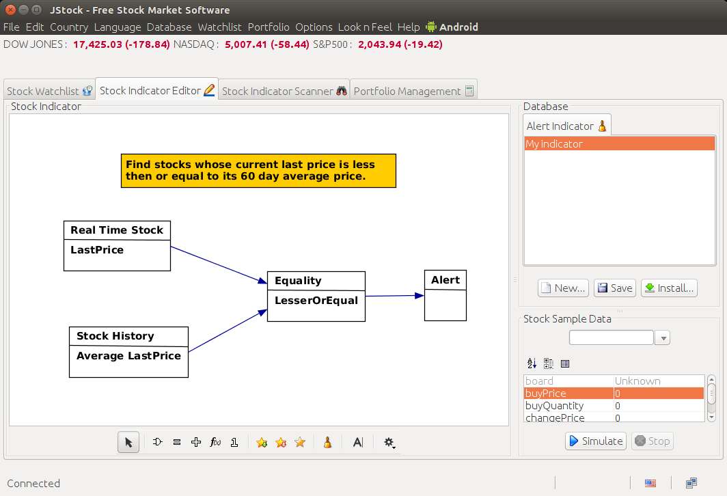
Task: Click the network connection icon in status bar
Action: point(691,483)
